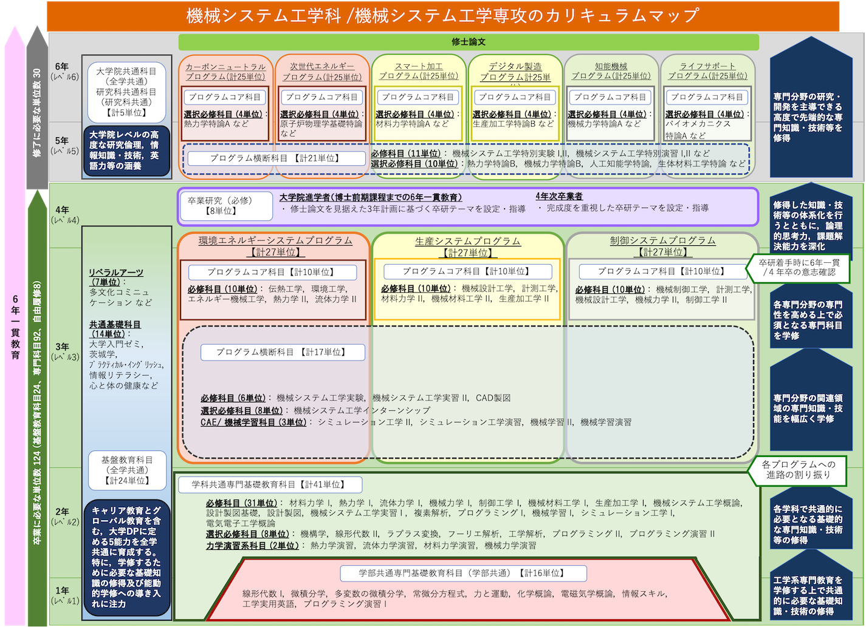Click the 基盤教育科目【計24単位】 box
Image resolution: width=866 pixels, height=627 pixels.
126,470
